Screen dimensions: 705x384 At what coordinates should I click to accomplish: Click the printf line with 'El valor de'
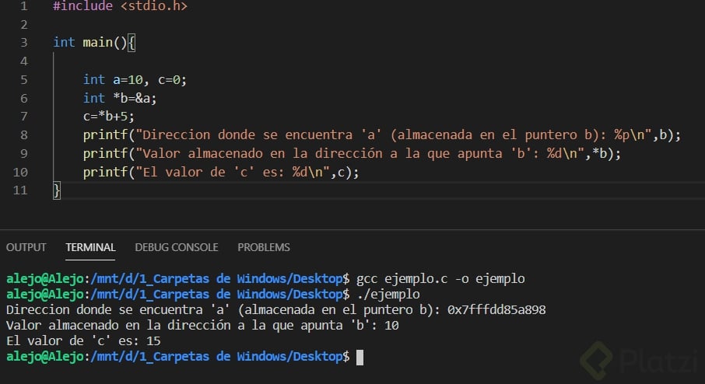[221, 172]
